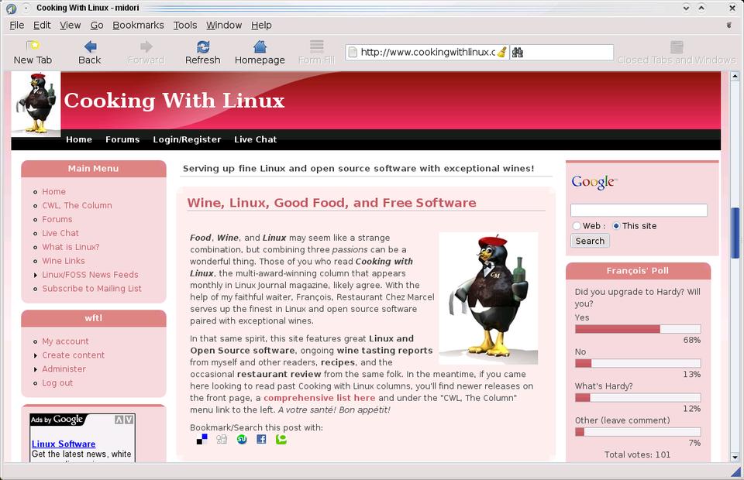Open the Window menu
Viewport: 744px width, 480px height.
[224, 25]
